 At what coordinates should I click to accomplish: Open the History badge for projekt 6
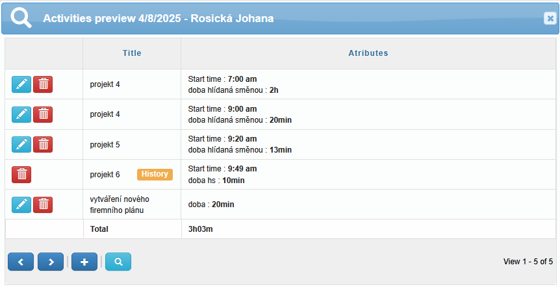click(x=155, y=174)
